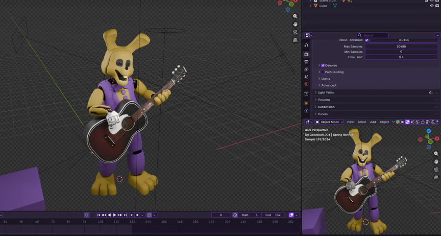
Task: Jump to previous keyframe in timeline
Action: (104, 215)
